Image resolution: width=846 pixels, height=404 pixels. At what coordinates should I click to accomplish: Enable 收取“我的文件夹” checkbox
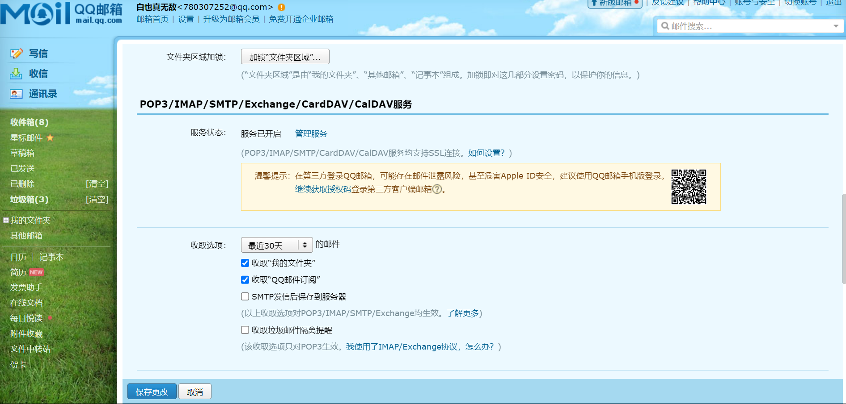point(245,263)
